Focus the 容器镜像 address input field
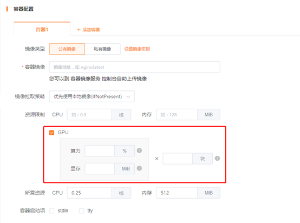This screenshot has height=223, width=300. point(134,67)
